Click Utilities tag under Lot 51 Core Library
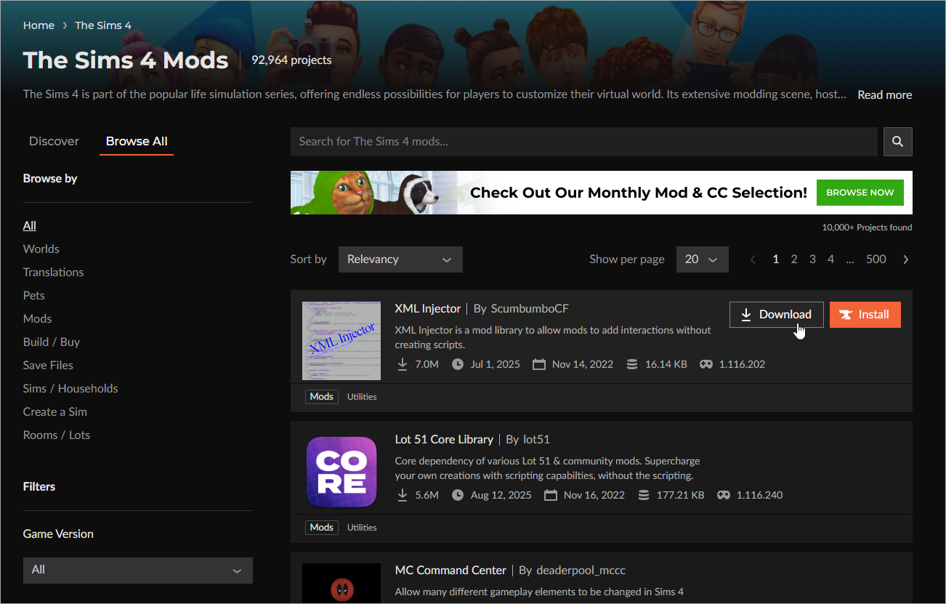Viewport: 946px width, 604px height. point(362,527)
